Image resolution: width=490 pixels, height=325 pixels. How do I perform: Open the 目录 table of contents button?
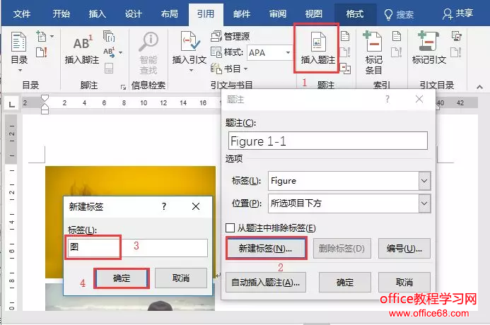(x=19, y=52)
